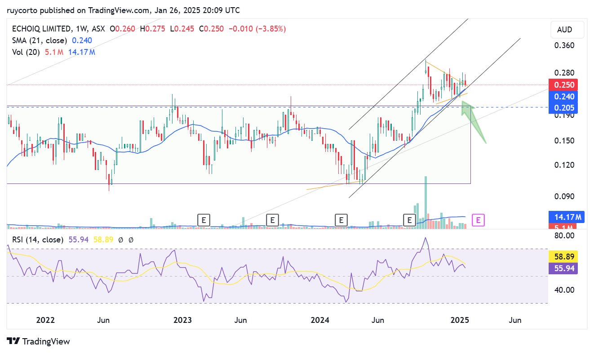This screenshot has height=353, width=594.
Task: Click the TradingView logo at bottom left
Action: (x=38, y=341)
